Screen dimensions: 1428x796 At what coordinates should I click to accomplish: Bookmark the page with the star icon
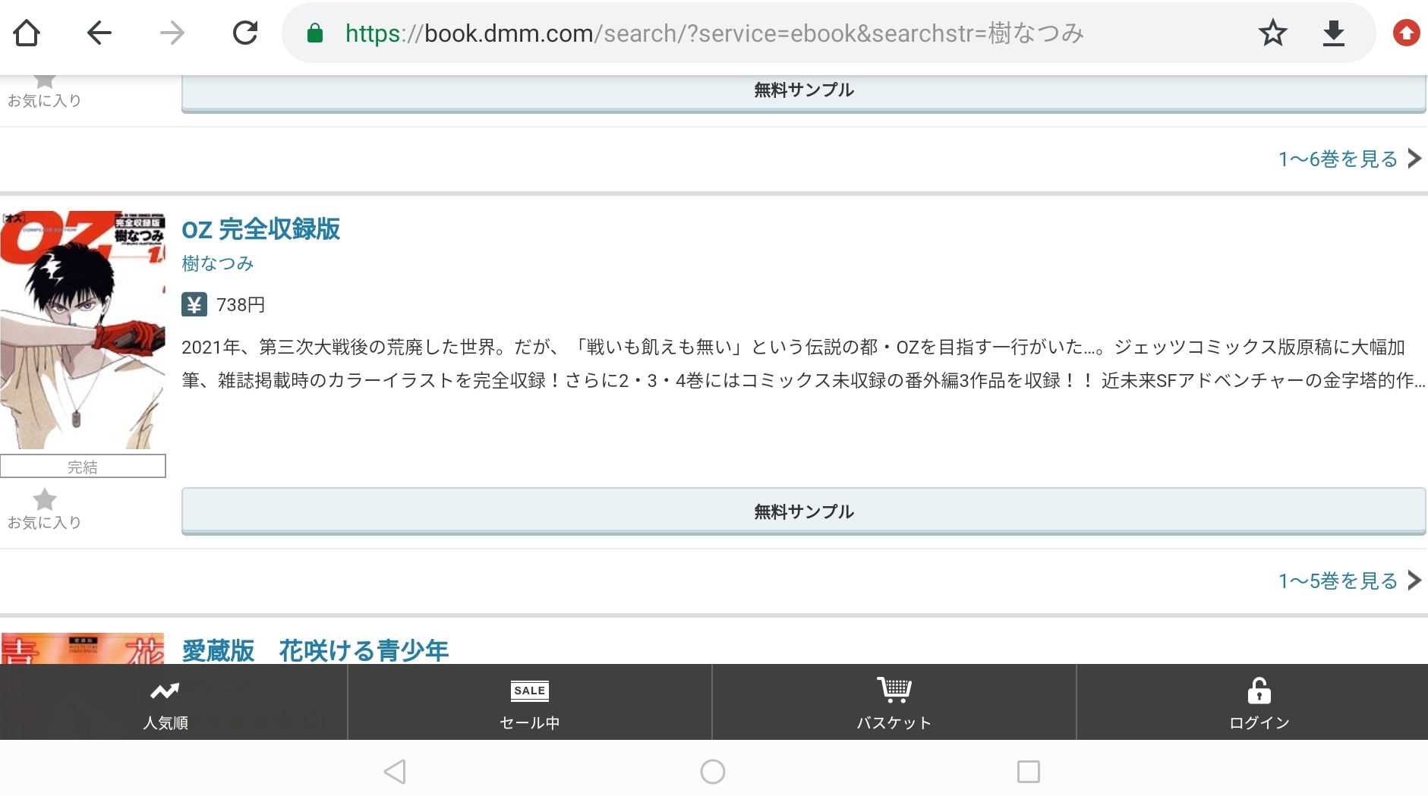pyautogui.click(x=1272, y=33)
